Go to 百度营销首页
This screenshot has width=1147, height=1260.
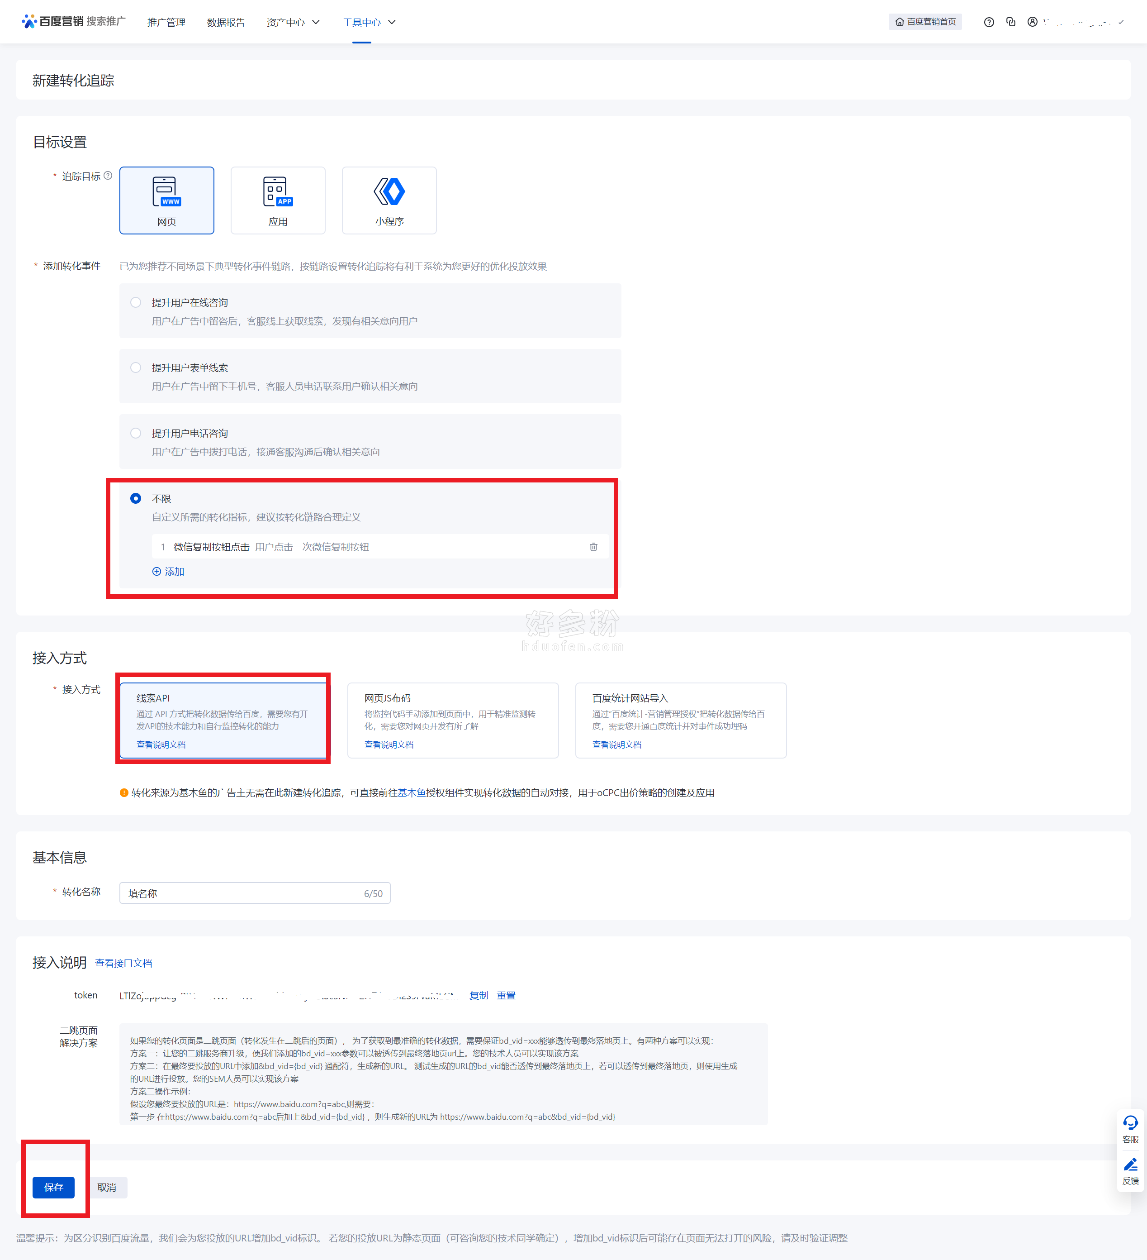pos(925,22)
